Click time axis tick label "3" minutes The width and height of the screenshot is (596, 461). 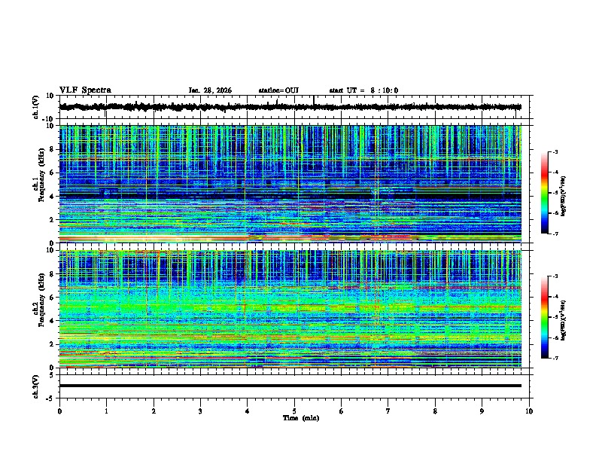coord(200,411)
